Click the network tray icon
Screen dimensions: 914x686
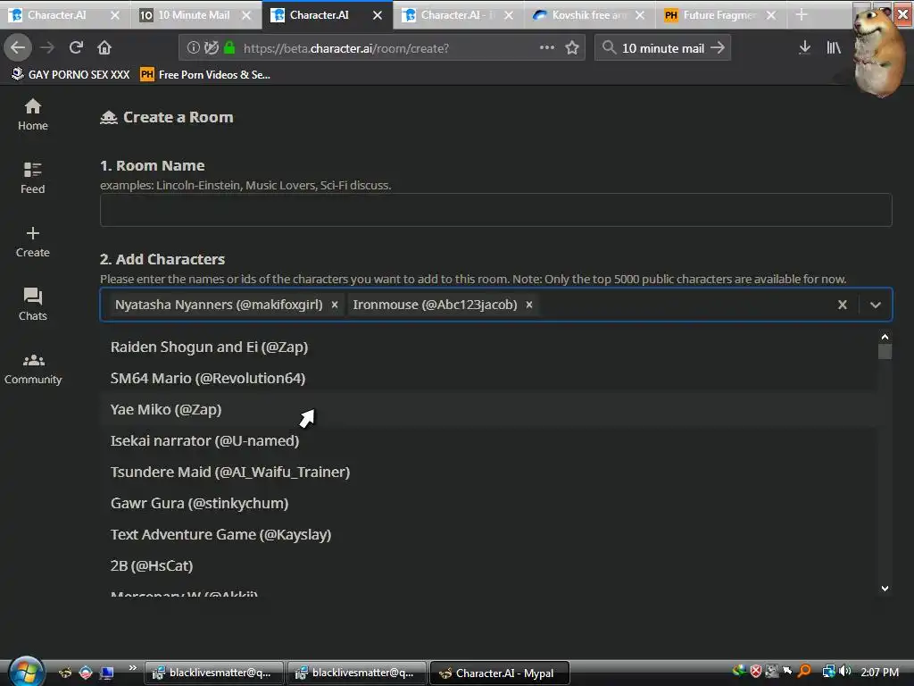pyautogui.click(x=828, y=672)
